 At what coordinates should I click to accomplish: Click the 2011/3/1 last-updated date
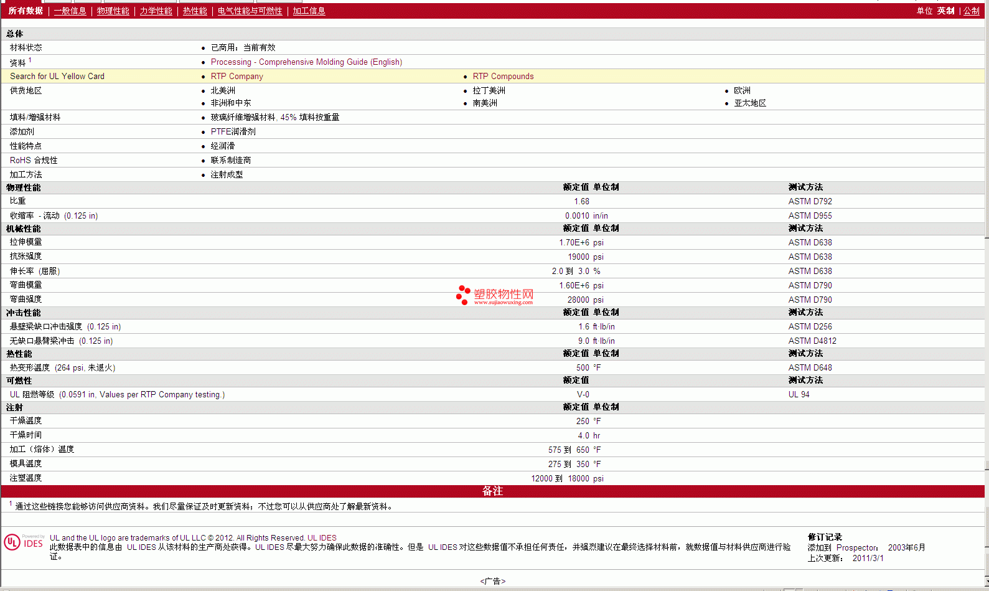click(x=868, y=558)
